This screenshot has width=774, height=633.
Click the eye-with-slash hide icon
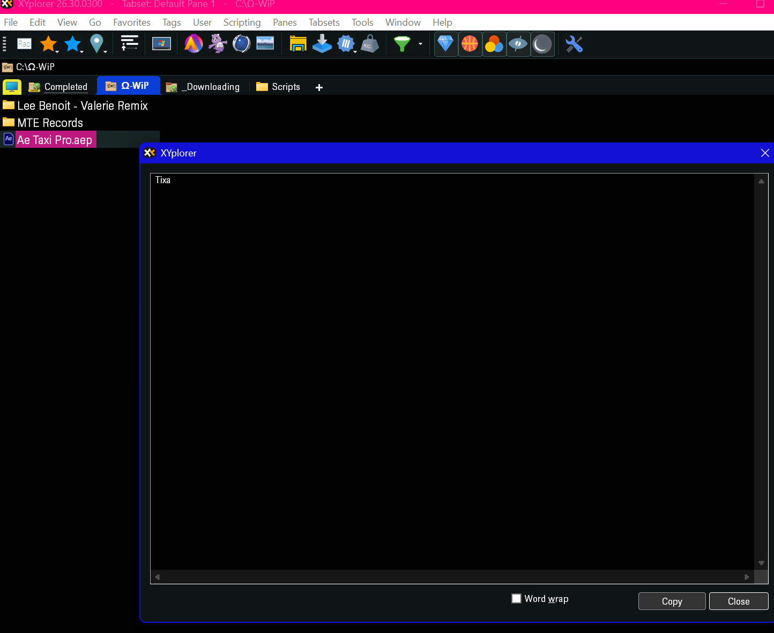518,44
